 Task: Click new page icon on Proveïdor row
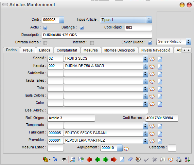click(160, 141)
